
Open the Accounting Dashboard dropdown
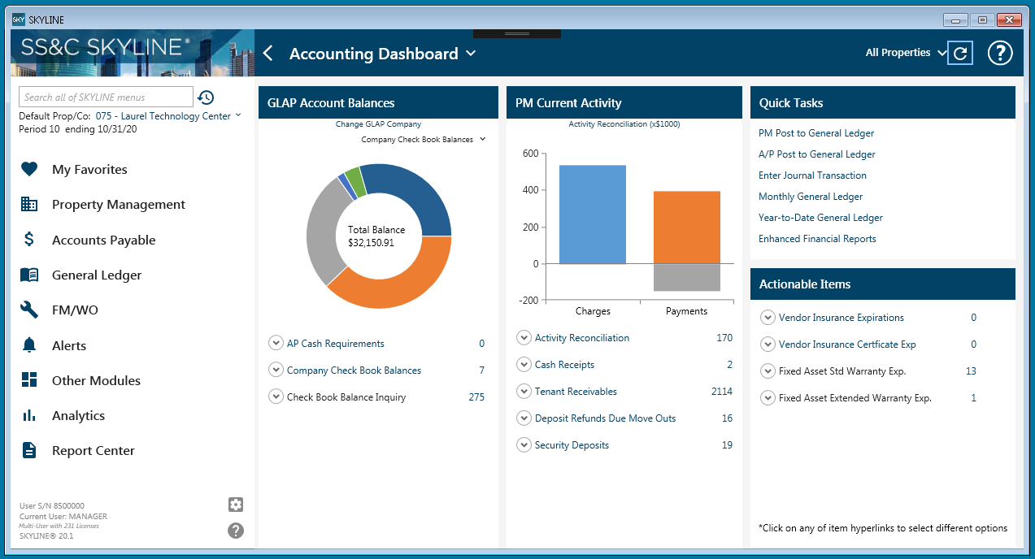(x=472, y=54)
